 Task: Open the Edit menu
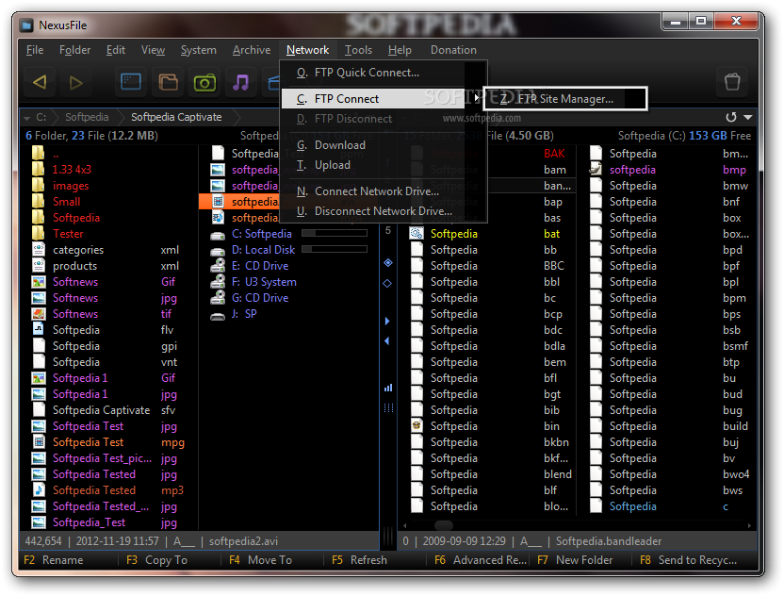point(116,50)
